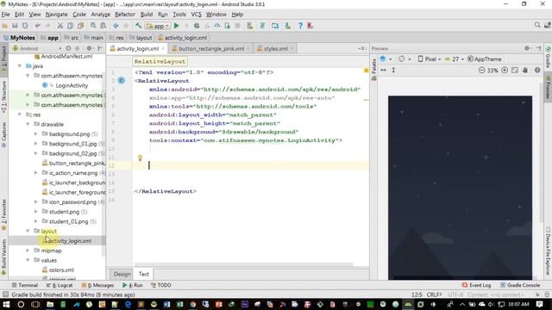The height and width of the screenshot is (310, 552).
Task: Close the activity_login.xml editor tab
Action: click(x=163, y=48)
